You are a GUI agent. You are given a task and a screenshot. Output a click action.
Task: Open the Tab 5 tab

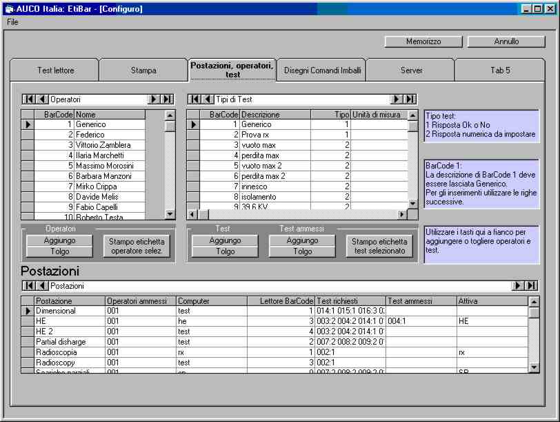point(500,70)
